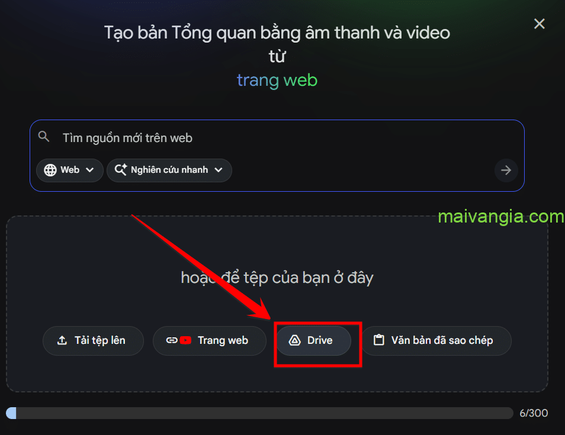This screenshot has width=565, height=435.
Task: Focus the Tìm nguồn mới trên web field
Action: point(277,138)
